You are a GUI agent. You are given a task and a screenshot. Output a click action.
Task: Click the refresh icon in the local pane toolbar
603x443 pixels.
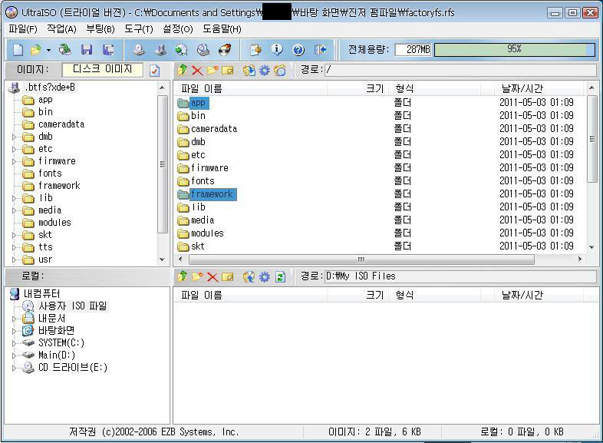coord(280,276)
